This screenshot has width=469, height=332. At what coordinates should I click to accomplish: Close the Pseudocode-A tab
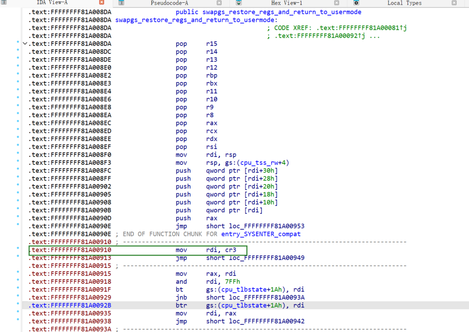coord(219,3)
